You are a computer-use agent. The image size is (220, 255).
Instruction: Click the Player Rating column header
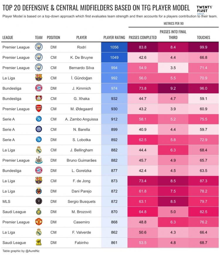click(114, 38)
